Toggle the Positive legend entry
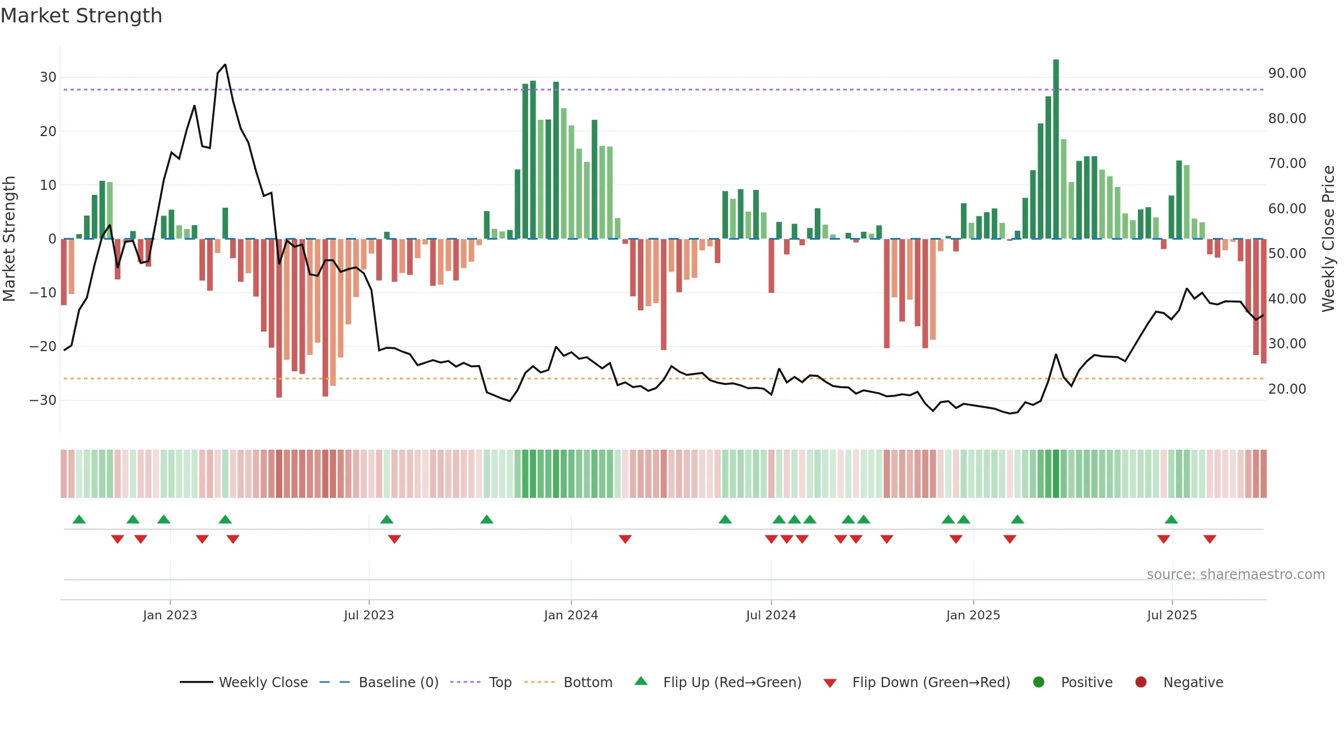The height and width of the screenshot is (756, 1344). [1072, 682]
